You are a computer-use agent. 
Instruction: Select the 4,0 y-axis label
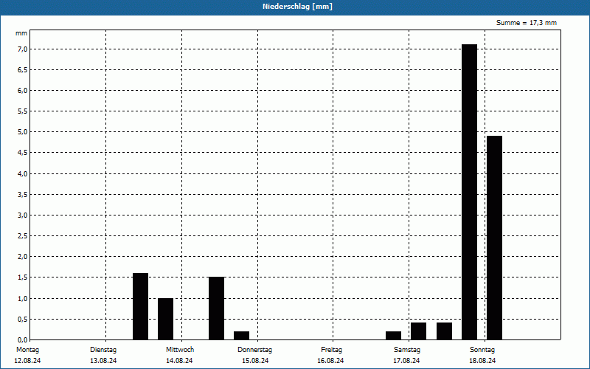pyautogui.click(x=22, y=173)
